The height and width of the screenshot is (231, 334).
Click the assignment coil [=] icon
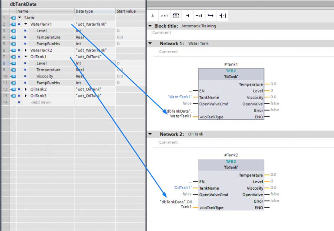click(x=222, y=16)
